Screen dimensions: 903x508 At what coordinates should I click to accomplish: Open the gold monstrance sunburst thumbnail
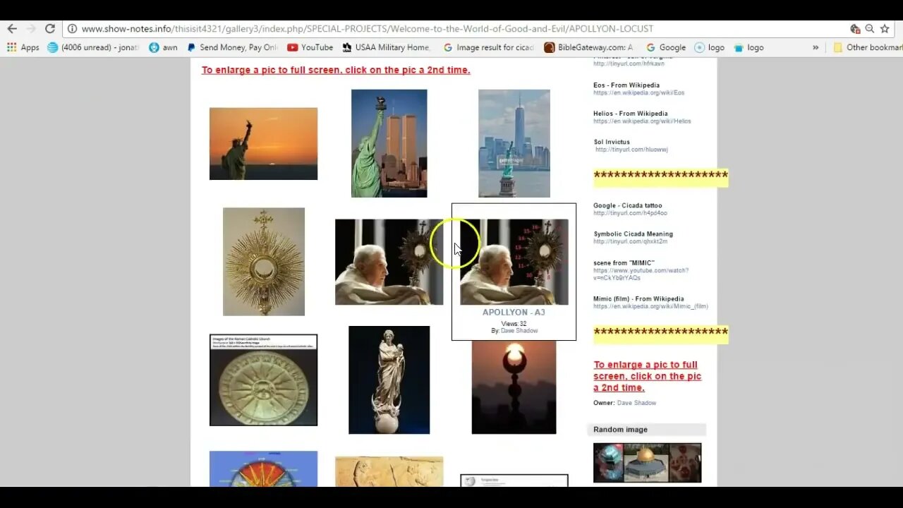[263, 262]
